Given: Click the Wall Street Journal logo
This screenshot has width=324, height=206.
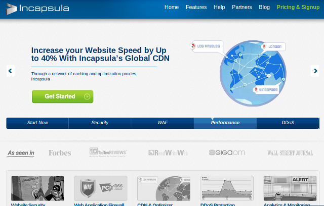Looking at the screenshot, I should coord(290,152).
